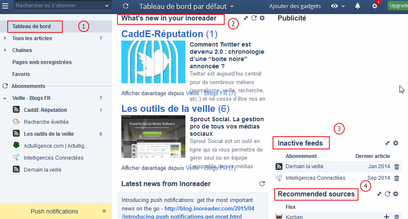Click Abonnement column header
Viewport: 408px width, 219px height.
pos(301,156)
